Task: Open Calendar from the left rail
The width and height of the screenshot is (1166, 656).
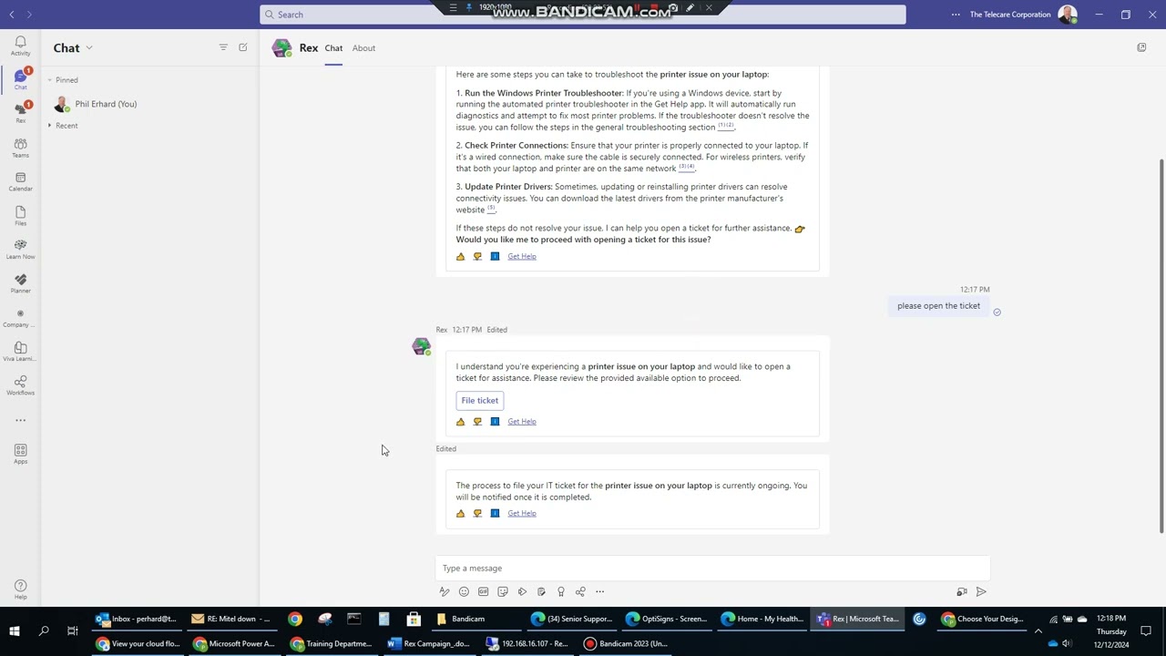Action: point(20,182)
